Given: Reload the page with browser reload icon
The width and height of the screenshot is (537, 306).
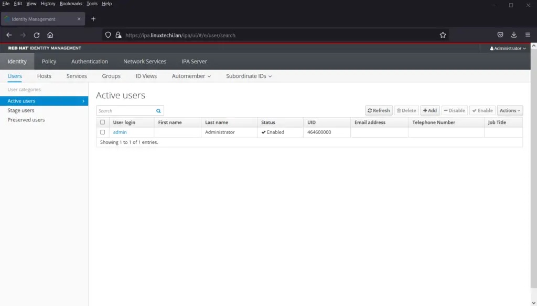Looking at the screenshot, I should click(x=37, y=35).
